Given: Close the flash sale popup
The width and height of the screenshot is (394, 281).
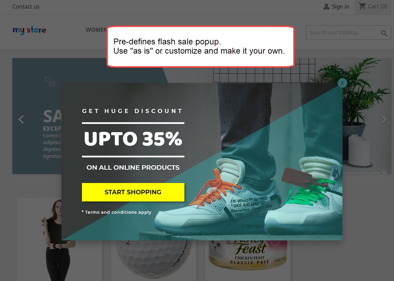Looking at the screenshot, I should pyautogui.click(x=342, y=83).
